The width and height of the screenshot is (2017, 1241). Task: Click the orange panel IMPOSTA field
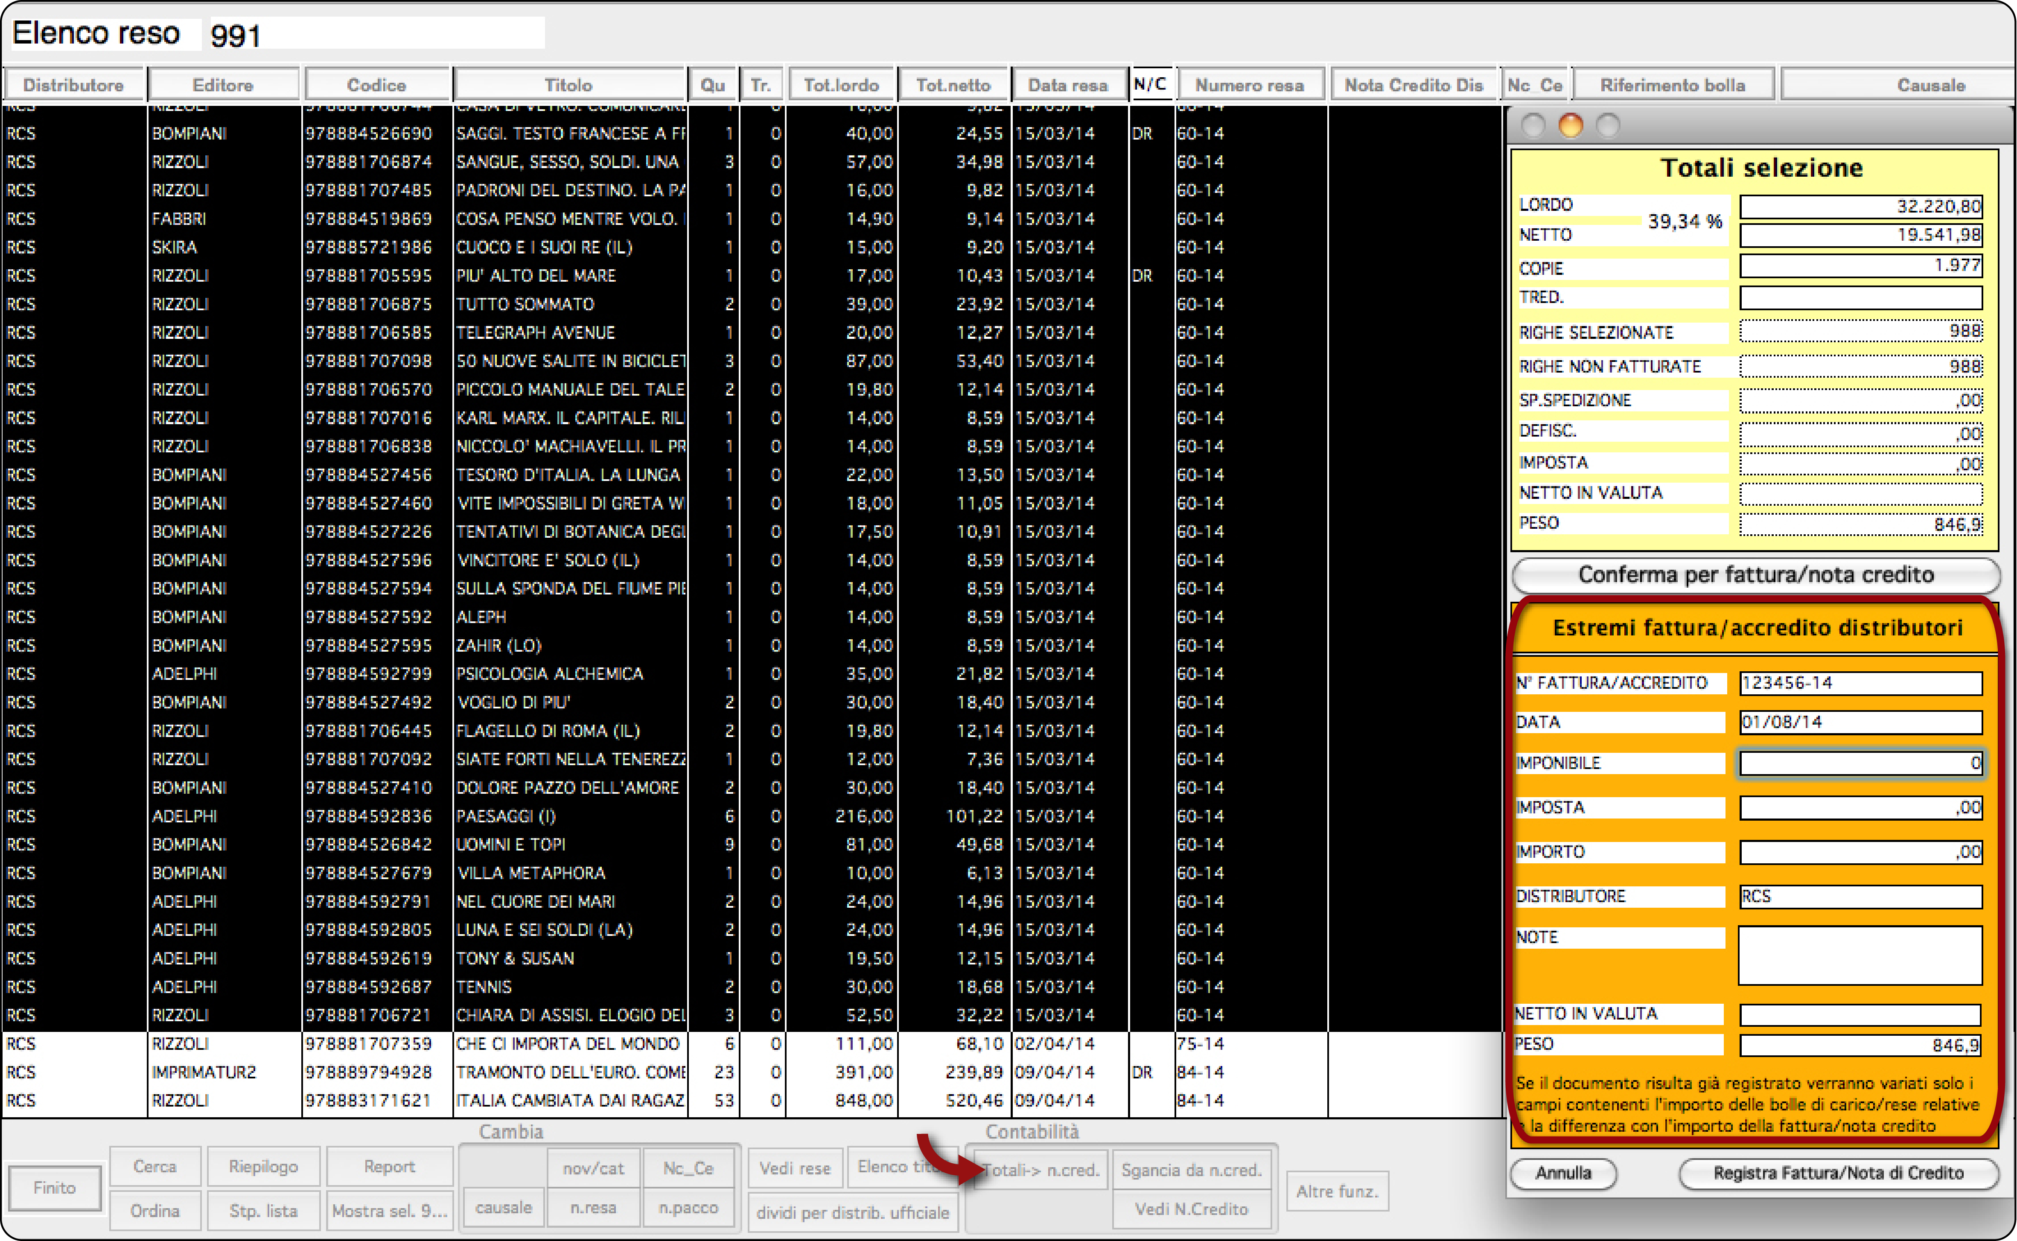click(1860, 808)
